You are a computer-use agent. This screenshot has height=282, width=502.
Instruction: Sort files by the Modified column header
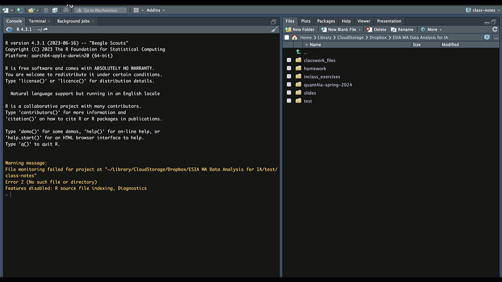(x=450, y=45)
